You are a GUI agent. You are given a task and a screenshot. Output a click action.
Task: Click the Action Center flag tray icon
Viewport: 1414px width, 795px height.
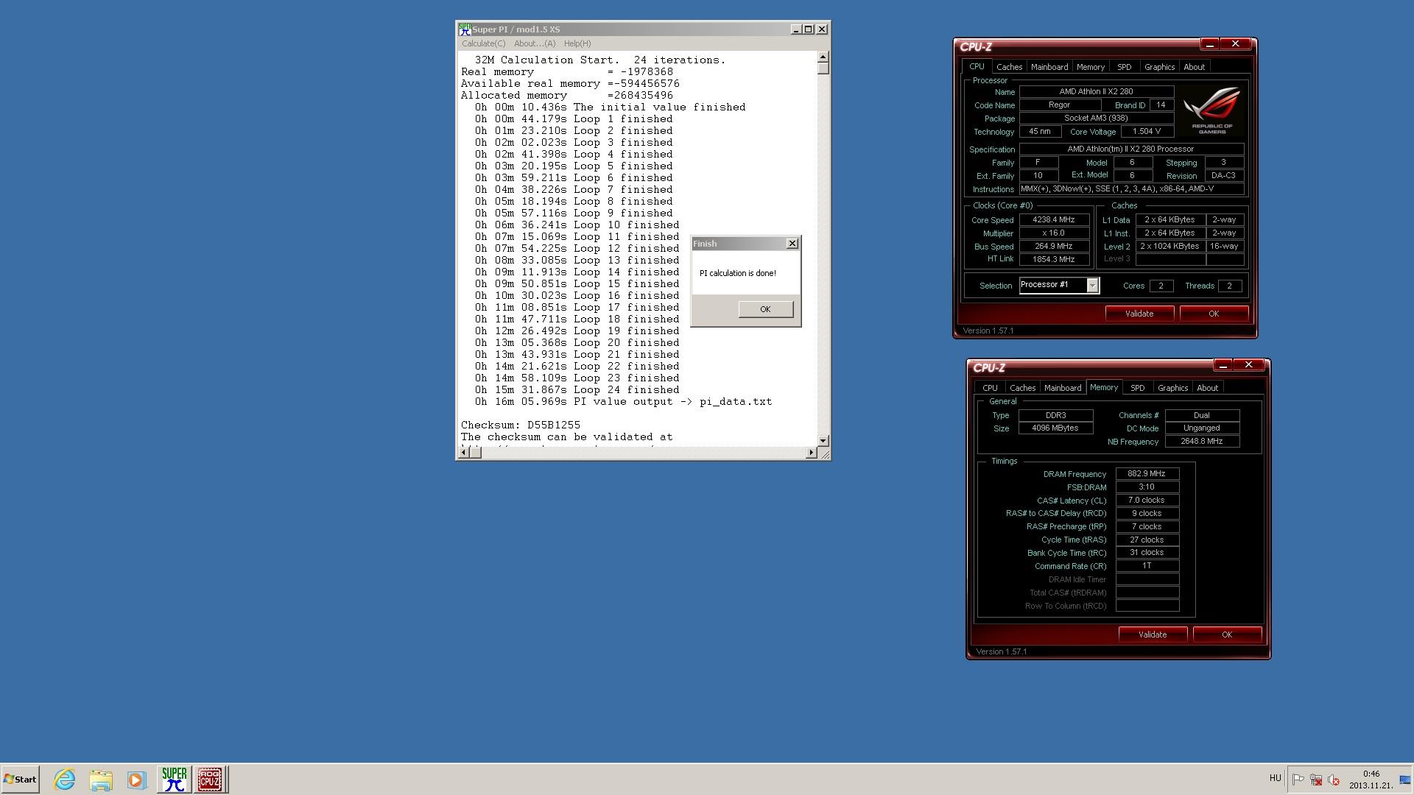click(1298, 780)
